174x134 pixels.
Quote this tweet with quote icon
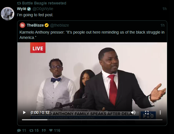44,130
